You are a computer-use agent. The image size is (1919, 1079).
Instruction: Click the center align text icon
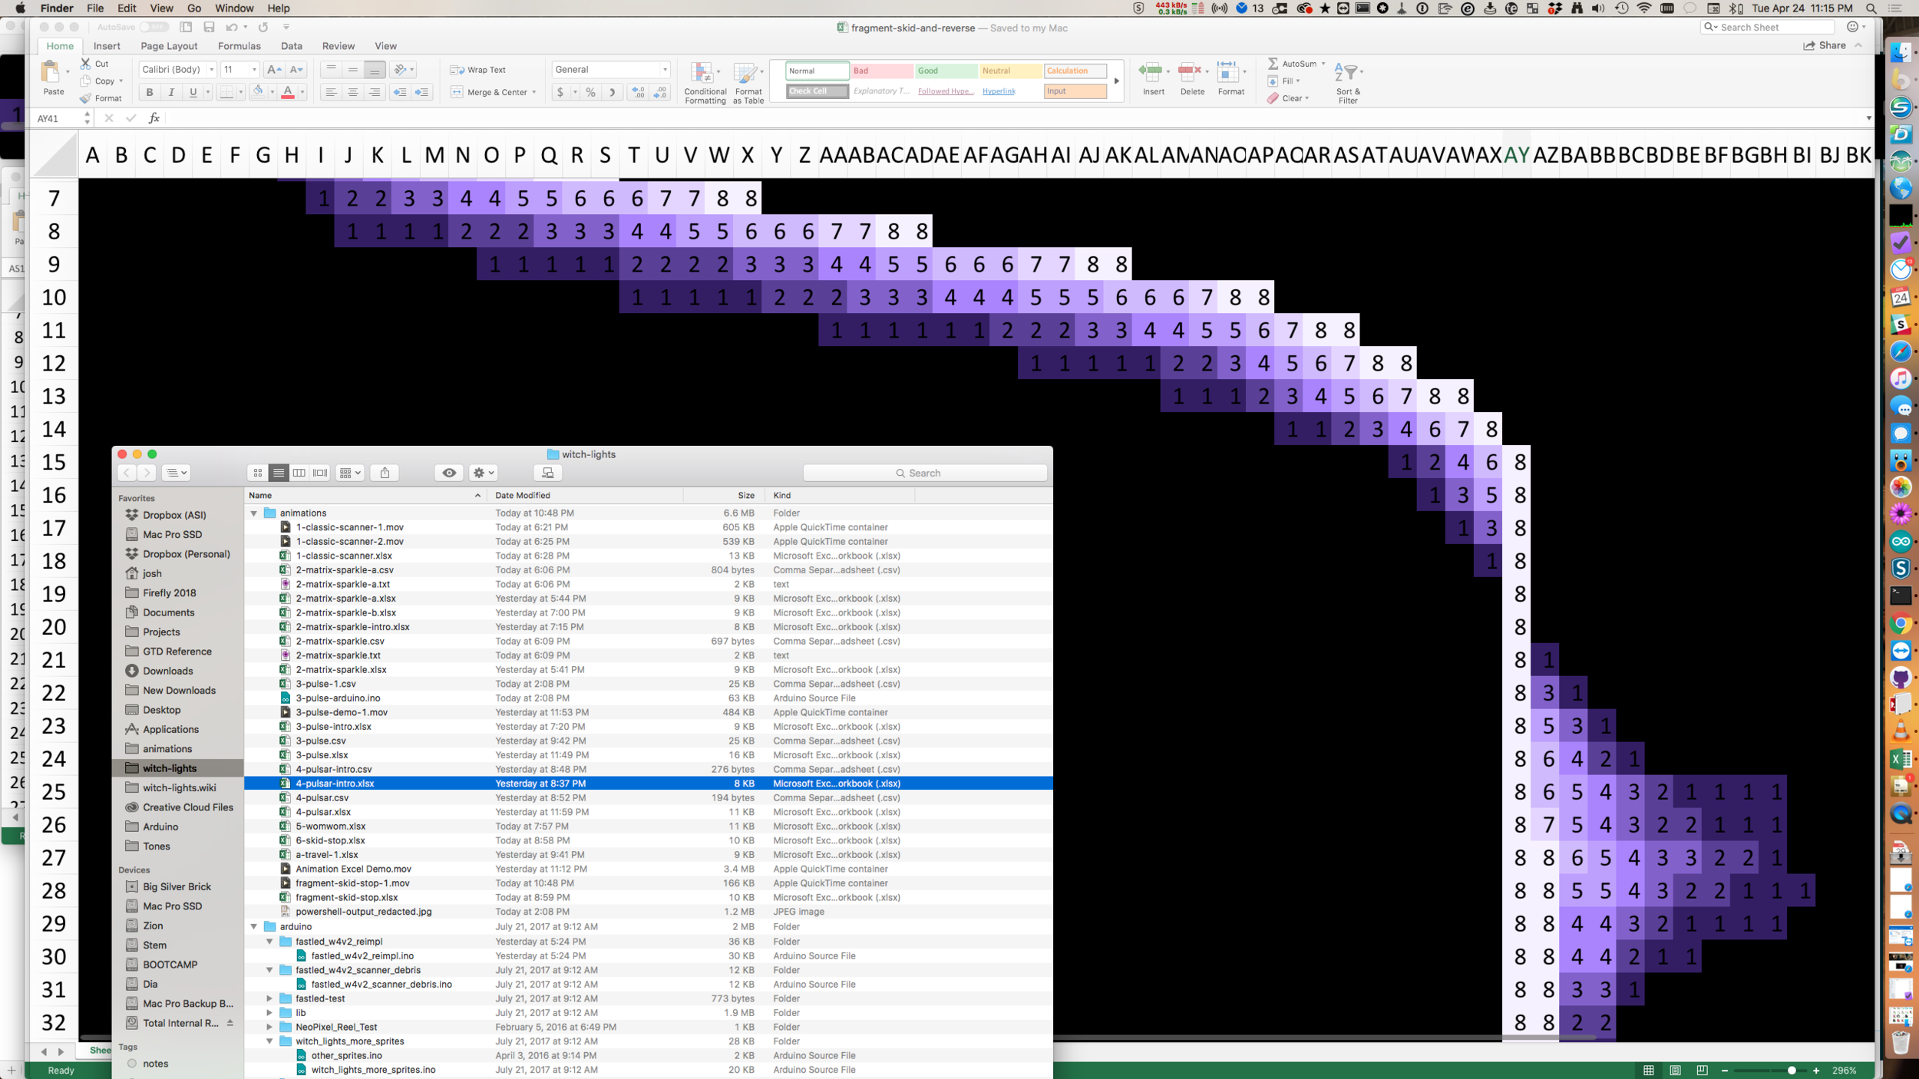pyautogui.click(x=353, y=92)
